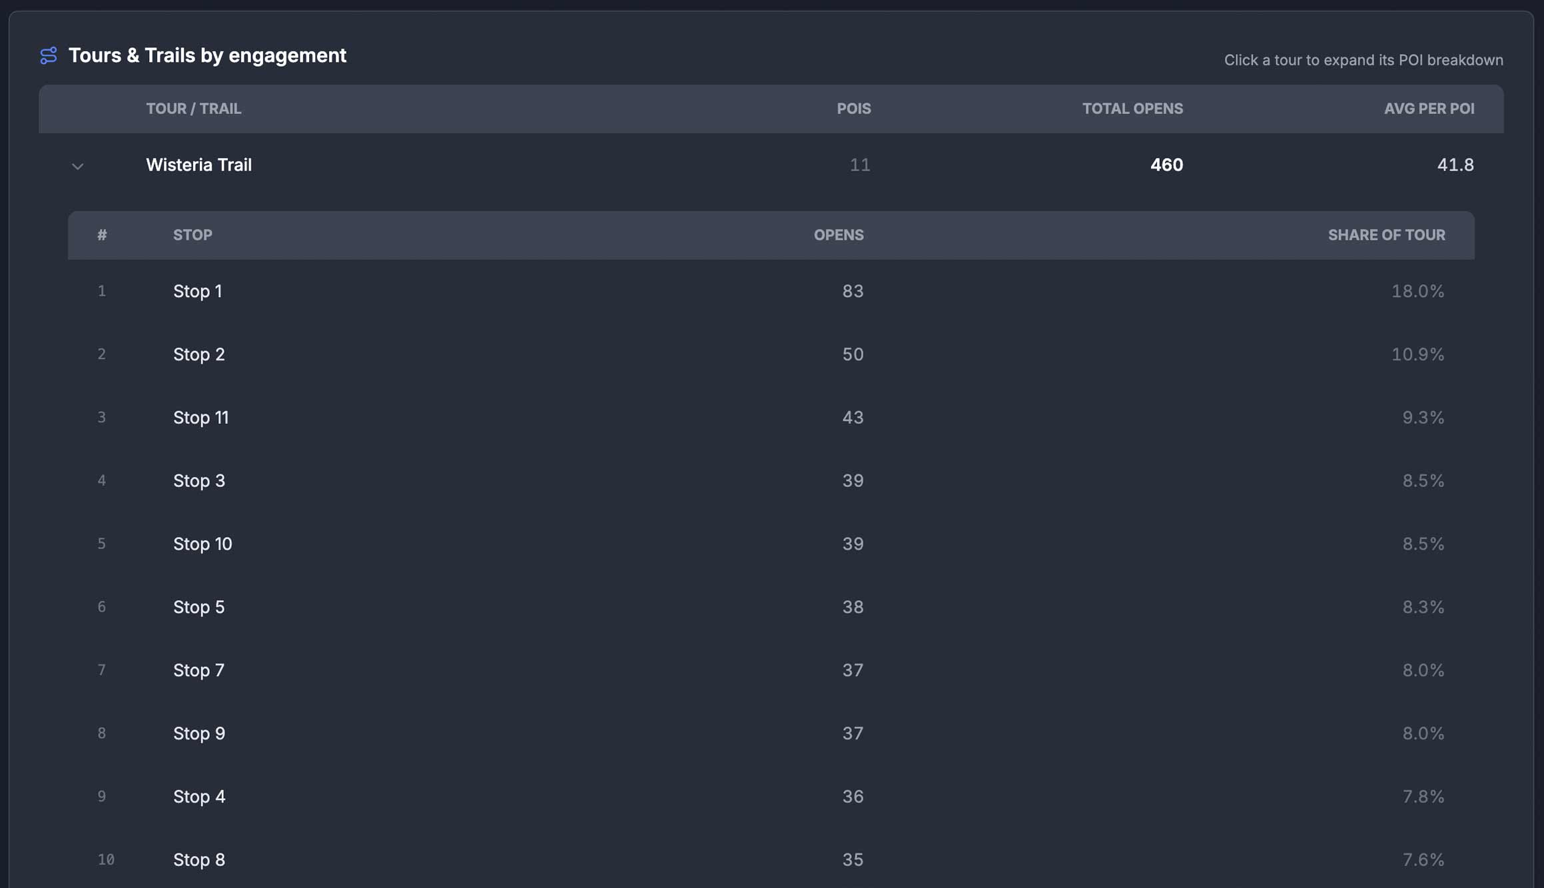The image size is (1544, 888).
Task: Click the 10.9% share for Stop 2
Action: [x=1417, y=354]
